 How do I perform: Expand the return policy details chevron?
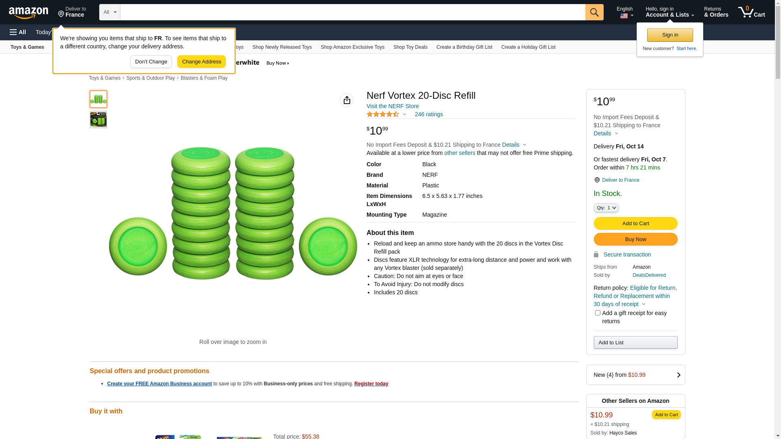pyautogui.click(x=644, y=304)
